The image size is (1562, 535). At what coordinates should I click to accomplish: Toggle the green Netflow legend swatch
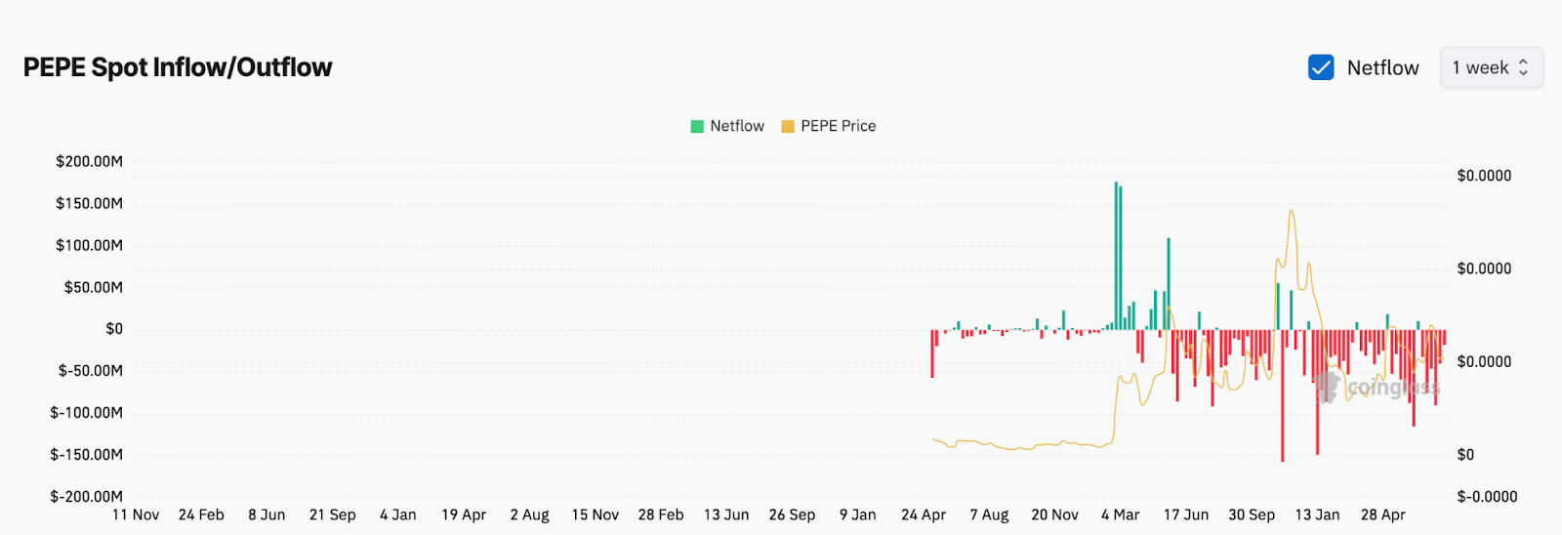pos(697,126)
